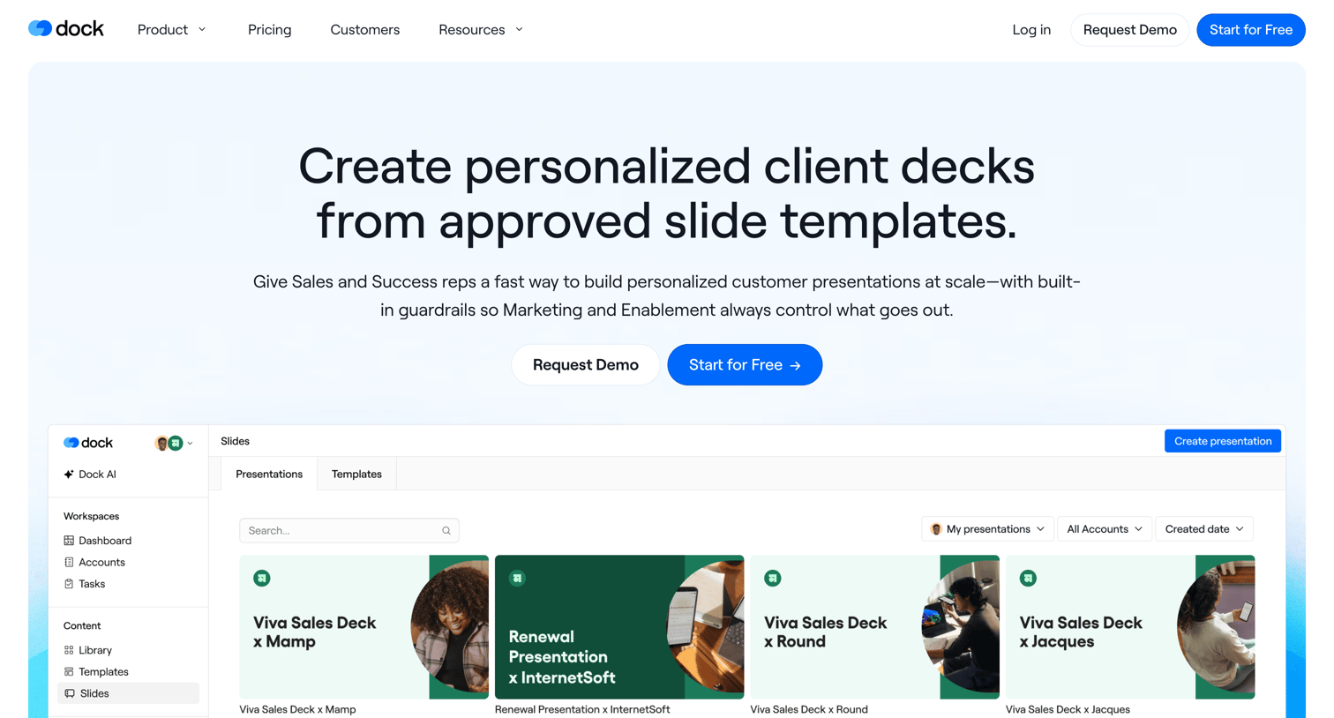The image size is (1334, 718).
Task: Click the green logo badge on Mamp deck
Action: (x=262, y=579)
